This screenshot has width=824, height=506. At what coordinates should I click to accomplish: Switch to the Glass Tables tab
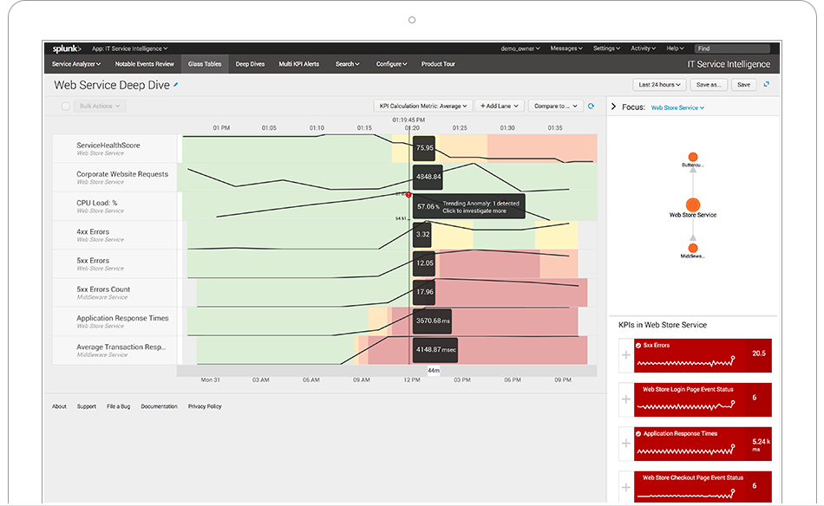pyautogui.click(x=205, y=64)
